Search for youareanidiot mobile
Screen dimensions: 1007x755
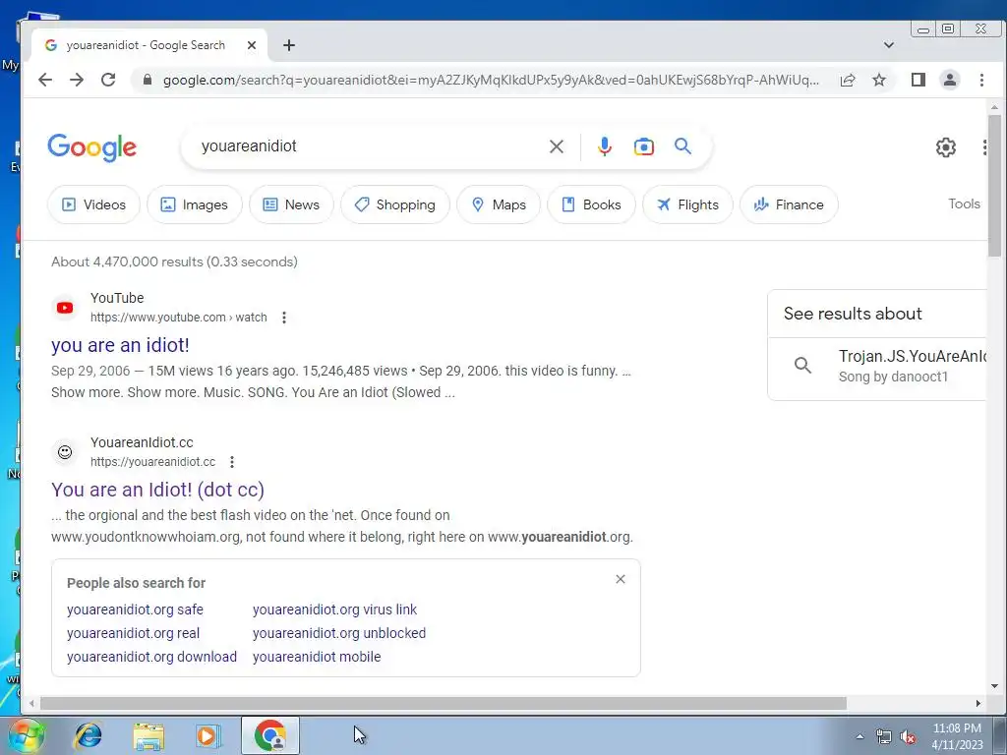[x=317, y=657]
